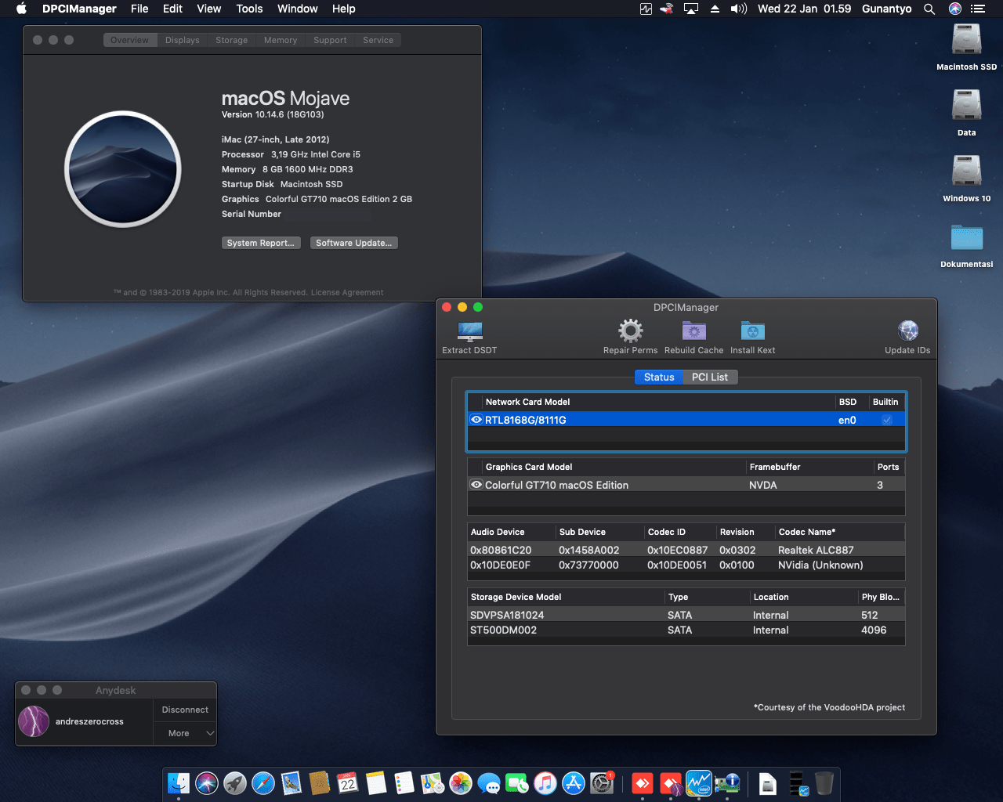Click the Software Update button
The image size is (1003, 802).
(x=353, y=242)
